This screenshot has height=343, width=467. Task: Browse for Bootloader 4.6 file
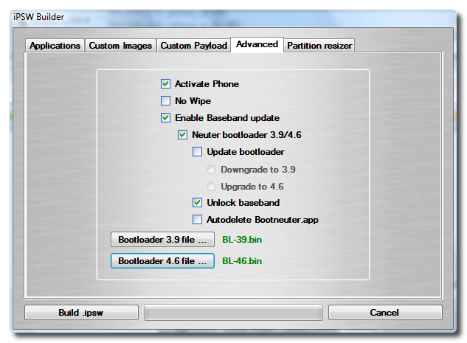162,261
